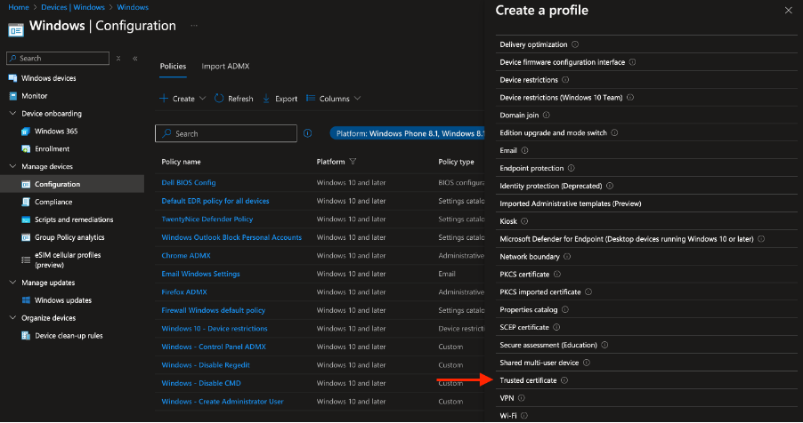The width and height of the screenshot is (803, 423).
Task: Open the Windows devices sidebar icon
Action: [12, 78]
